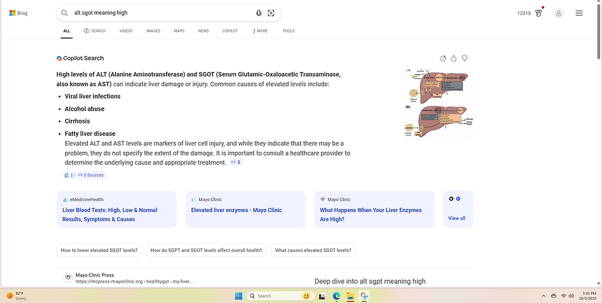Screen dimensions: 602x303
Task: Select What causes elevated SGOT levels suggestion
Action: click(313, 250)
